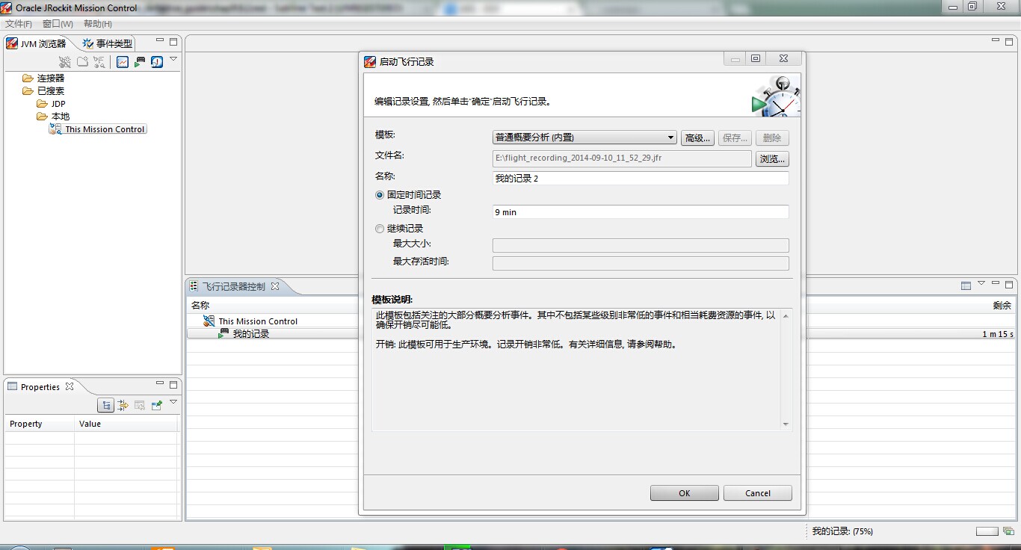The width and height of the screenshot is (1021, 550).
Task: Click the status bar progress indicator
Action: point(987,531)
